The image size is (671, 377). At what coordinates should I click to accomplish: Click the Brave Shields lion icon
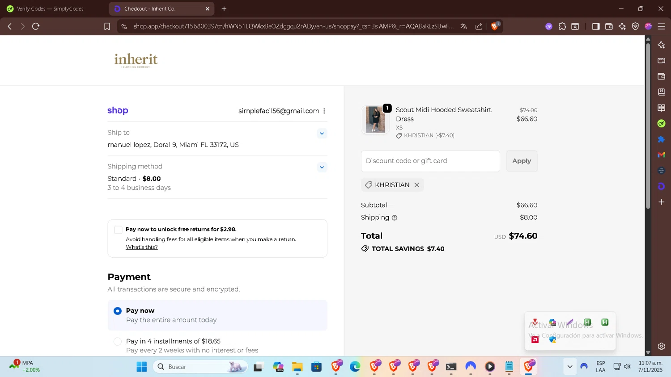[x=495, y=26]
